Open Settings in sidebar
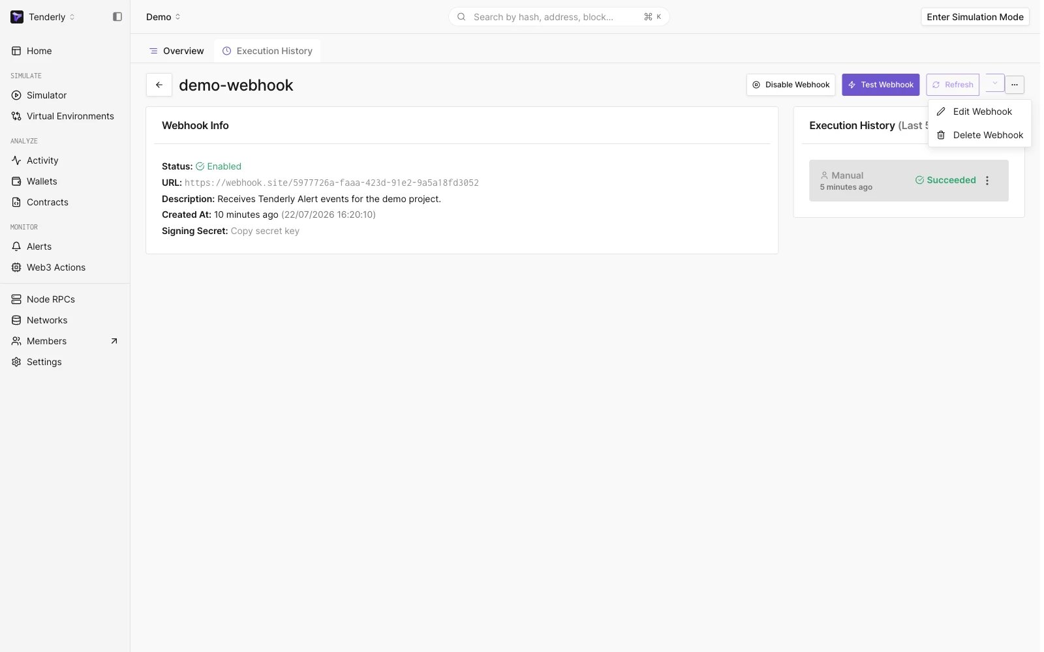Screen dimensions: 1044x652 click(44, 362)
